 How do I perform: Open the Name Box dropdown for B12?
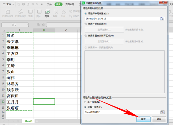[x=27, y=25]
